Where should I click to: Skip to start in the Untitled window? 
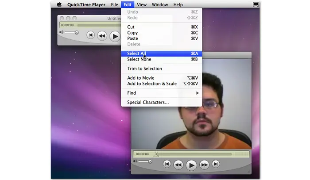pos(90,35)
